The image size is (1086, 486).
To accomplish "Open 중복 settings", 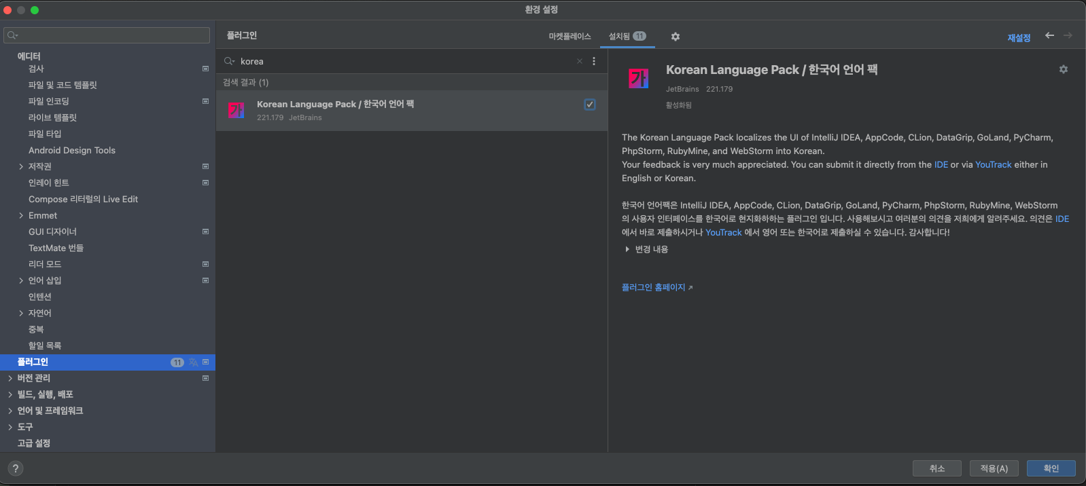I will point(36,329).
